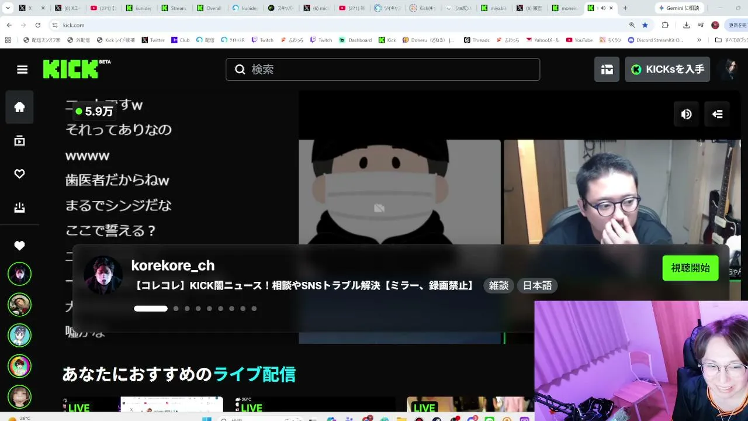Open the Discord StreamKit bookmark
Viewport: 748px width, 421px height.
[655, 40]
